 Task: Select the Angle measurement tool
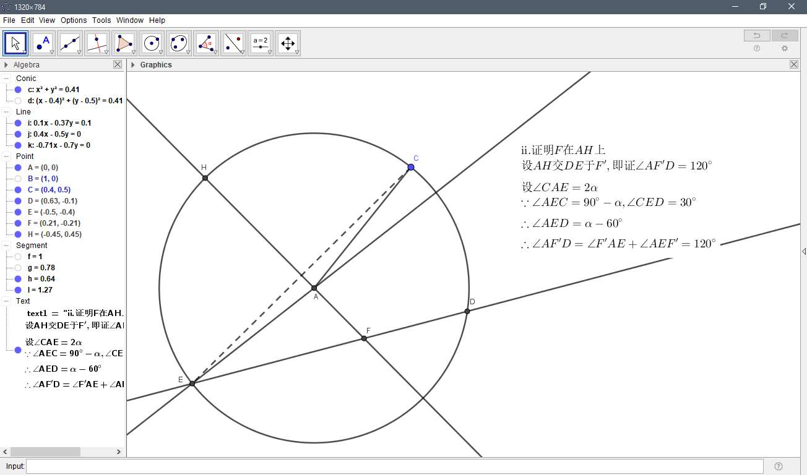pyautogui.click(x=205, y=43)
